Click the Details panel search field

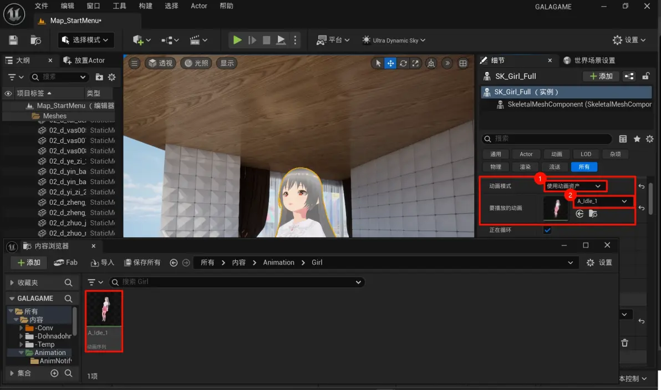[547, 138]
